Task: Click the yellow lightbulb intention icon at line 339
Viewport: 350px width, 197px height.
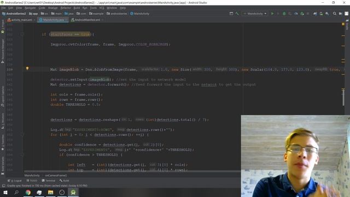Action: [27, 68]
